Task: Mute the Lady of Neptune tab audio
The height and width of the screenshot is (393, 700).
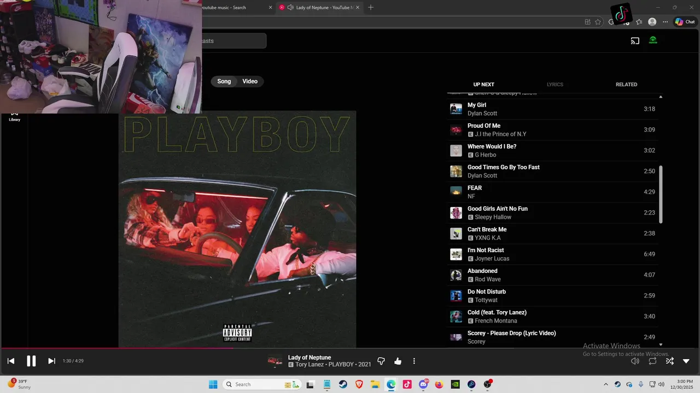Action: tap(290, 8)
